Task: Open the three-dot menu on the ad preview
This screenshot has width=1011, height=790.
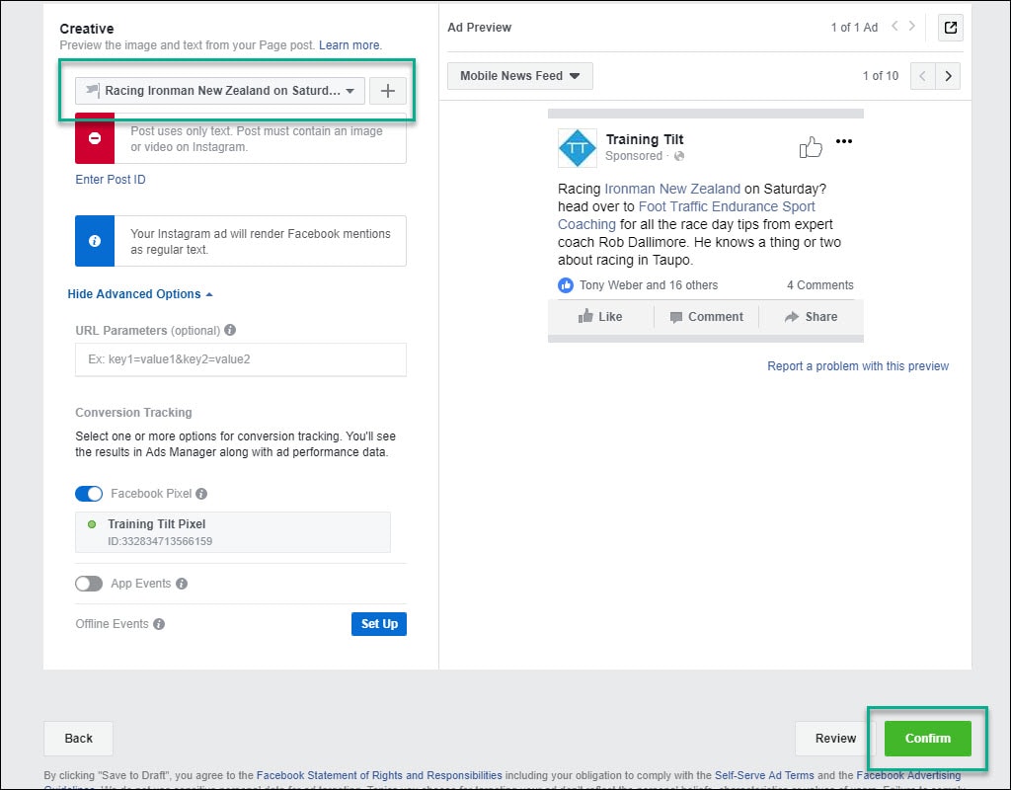Action: tap(844, 141)
